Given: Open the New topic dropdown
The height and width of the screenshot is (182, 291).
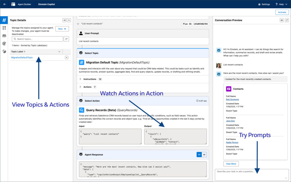Looking at the screenshot, I should click(x=62, y=29).
